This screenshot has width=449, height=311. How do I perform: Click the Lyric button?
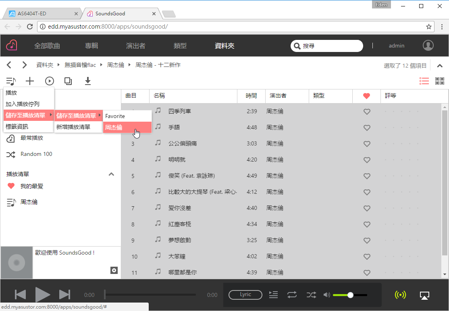coord(245,294)
